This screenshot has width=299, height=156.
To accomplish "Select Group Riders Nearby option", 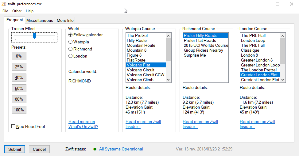I will [206, 50].
